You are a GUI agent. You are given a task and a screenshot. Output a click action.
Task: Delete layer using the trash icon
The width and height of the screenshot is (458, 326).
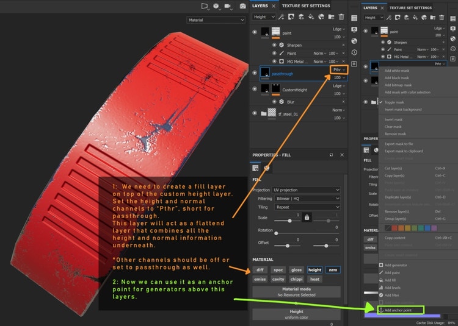341,17
